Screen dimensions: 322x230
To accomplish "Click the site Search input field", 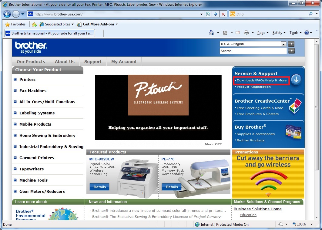I will pos(253,51).
